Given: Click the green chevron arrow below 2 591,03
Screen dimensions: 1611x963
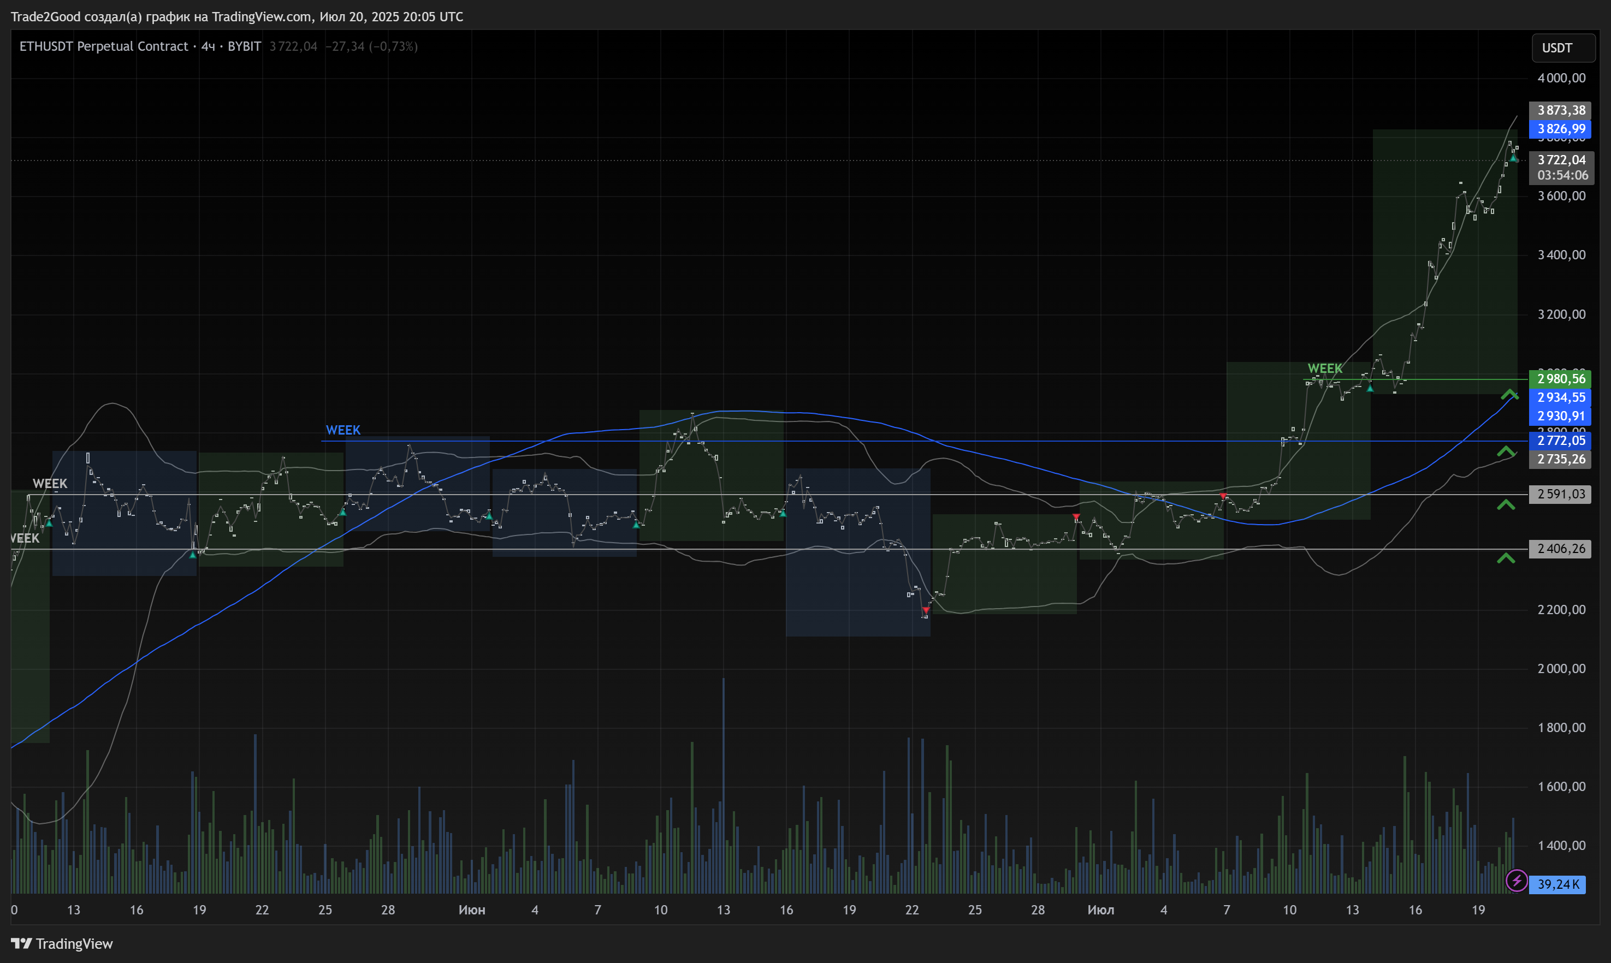Looking at the screenshot, I should coord(1506,504).
